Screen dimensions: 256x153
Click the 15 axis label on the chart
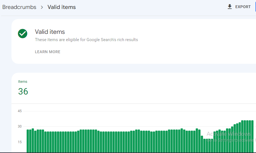tap(20, 142)
